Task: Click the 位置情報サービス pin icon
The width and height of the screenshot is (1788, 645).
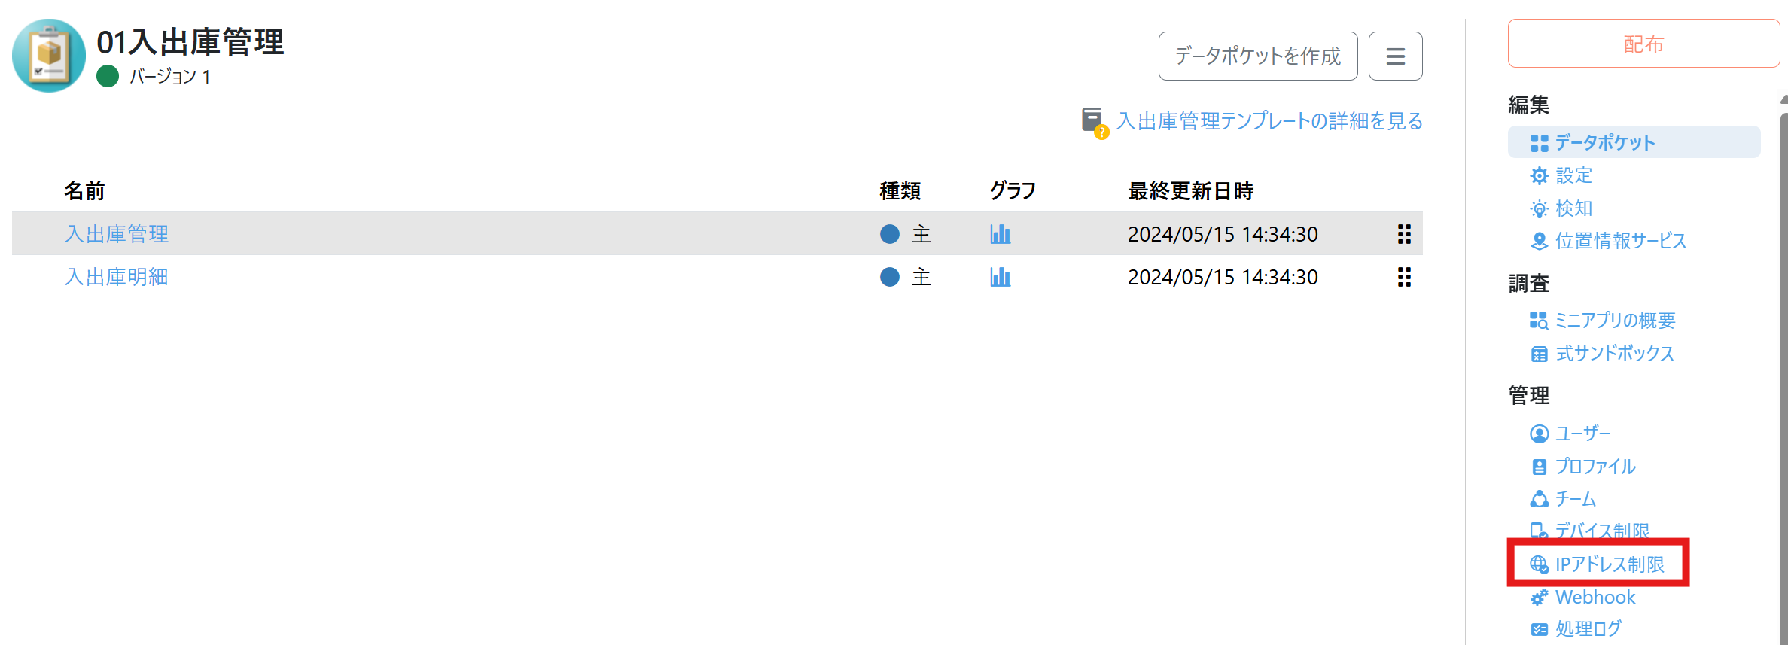Action: coord(1539,242)
